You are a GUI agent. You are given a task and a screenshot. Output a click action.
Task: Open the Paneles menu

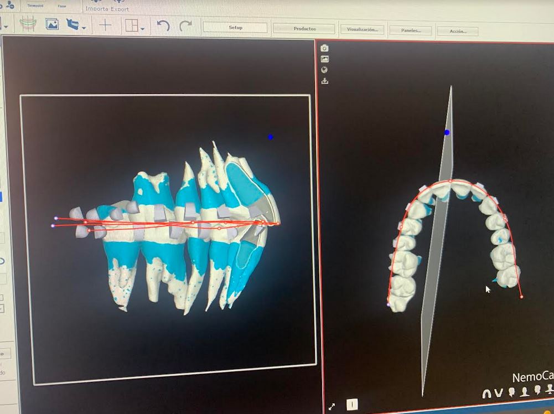pos(410,30)
